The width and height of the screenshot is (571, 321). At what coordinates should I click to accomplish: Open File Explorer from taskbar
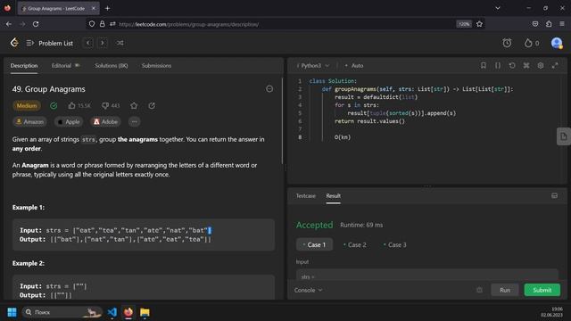coord(145,312)
